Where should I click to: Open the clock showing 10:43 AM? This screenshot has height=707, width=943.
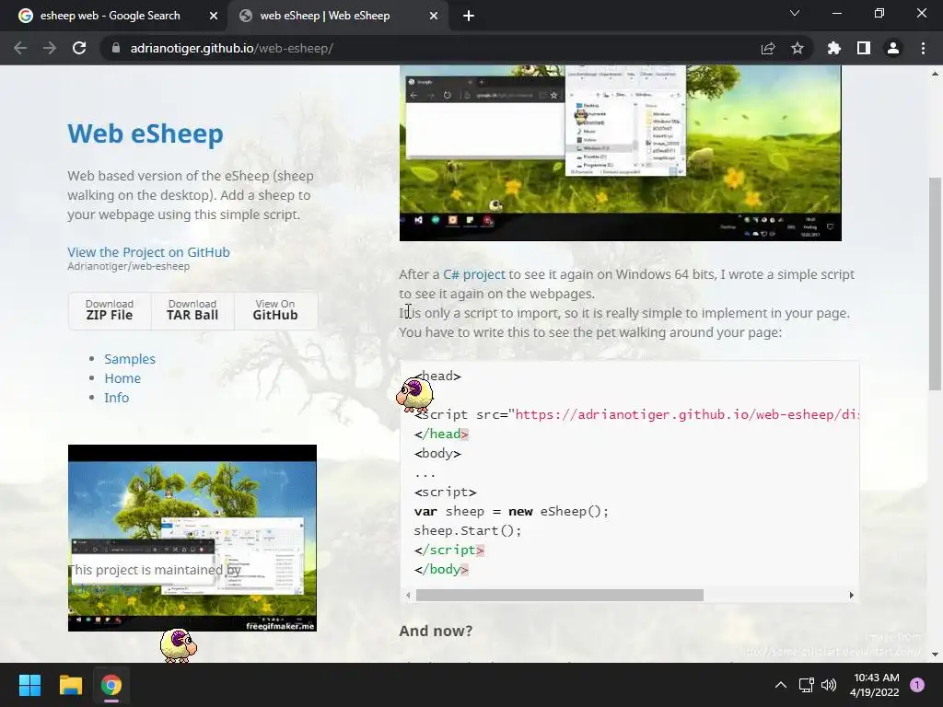tap(877, 685)
